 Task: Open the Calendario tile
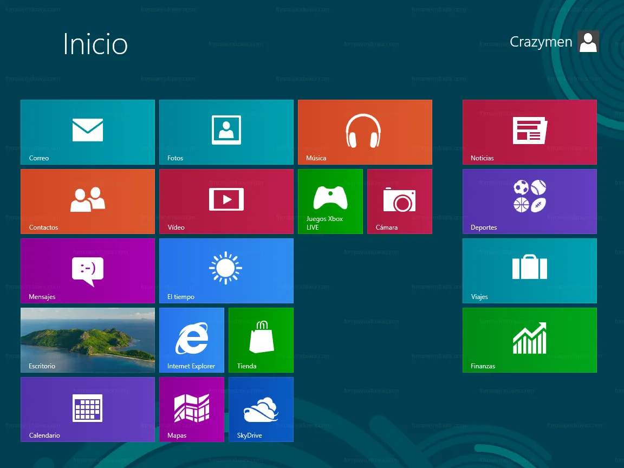(x=88, y=409)
